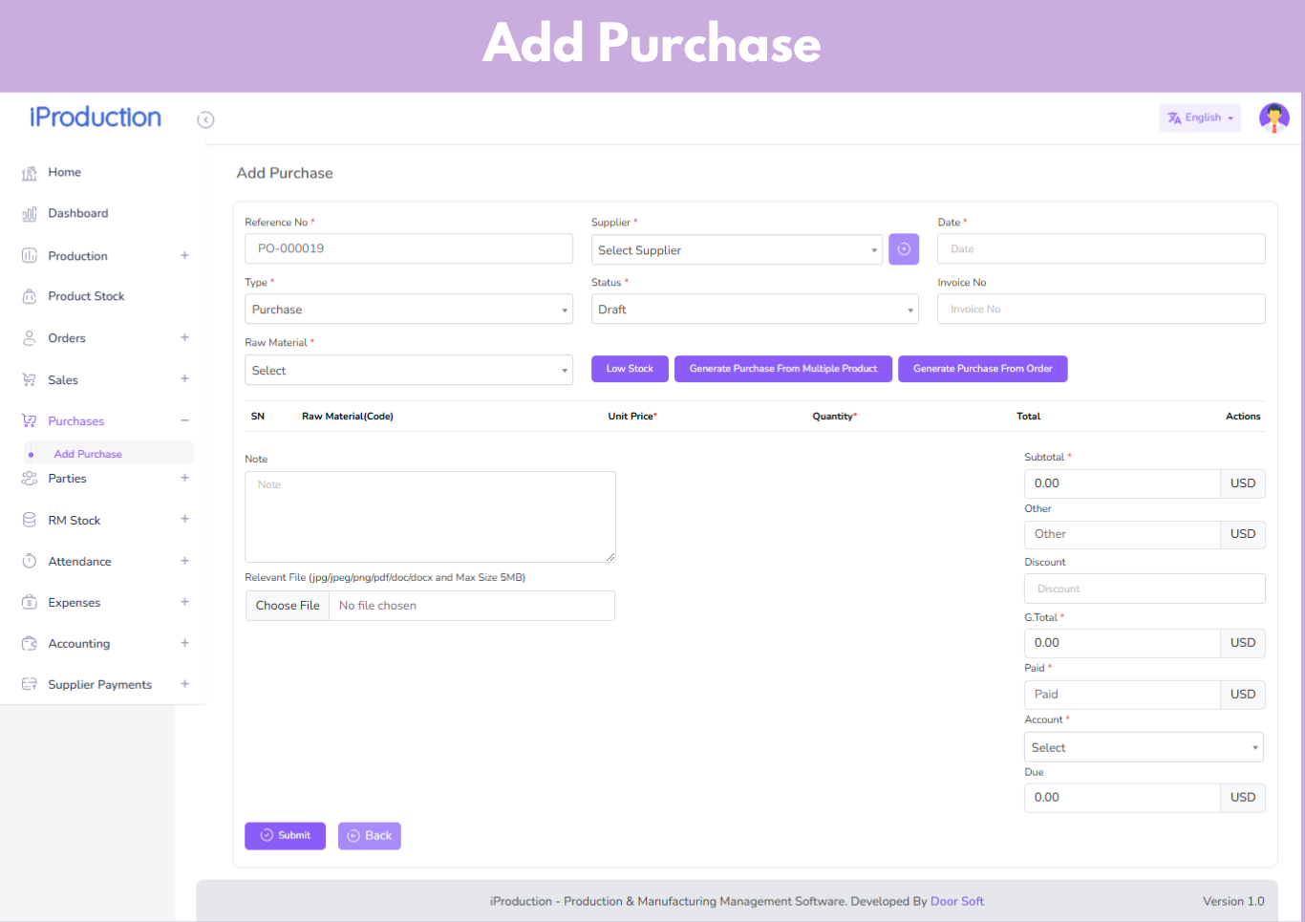Click the Low Stock button
Screen dimensions: 1305x922
pyautogui.click(x=630, y=369)
